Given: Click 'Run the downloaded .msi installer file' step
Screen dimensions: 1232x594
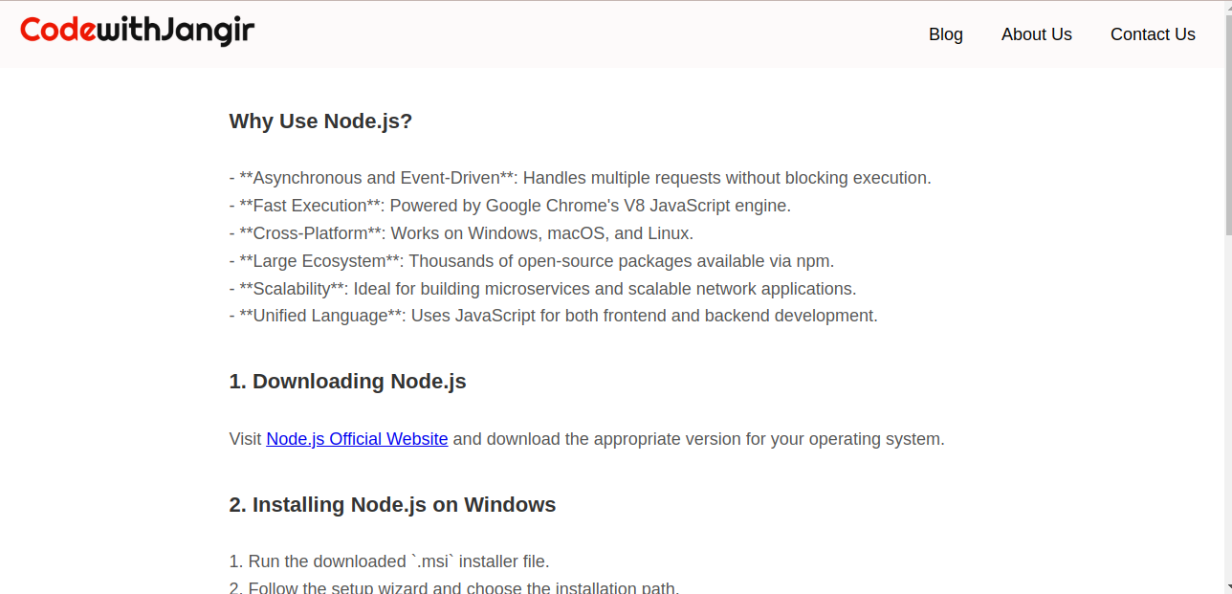Looking at the screenshot, I should [389, 561].
